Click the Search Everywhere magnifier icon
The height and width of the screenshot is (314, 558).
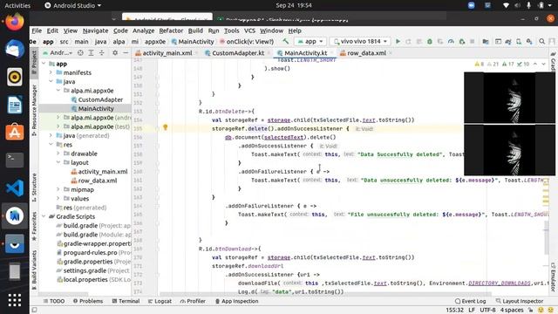click(x=541, y=41)
